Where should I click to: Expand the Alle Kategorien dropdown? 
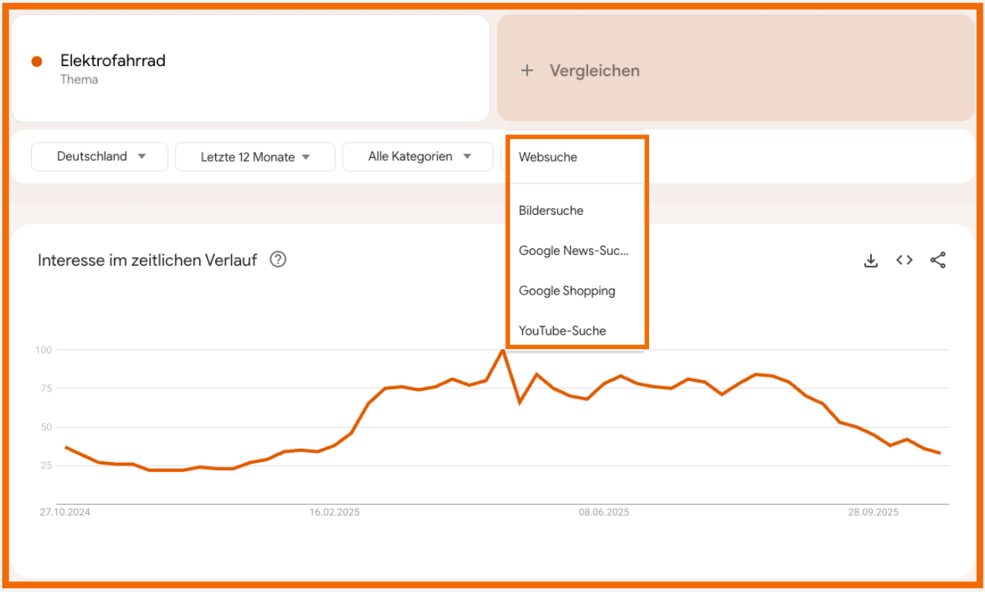click(x=418, y=156)
